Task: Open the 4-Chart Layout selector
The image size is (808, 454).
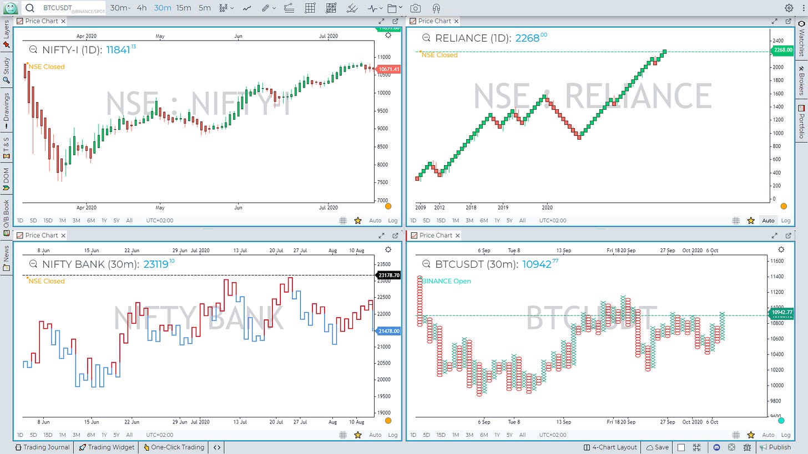Action: coord(610,447)
